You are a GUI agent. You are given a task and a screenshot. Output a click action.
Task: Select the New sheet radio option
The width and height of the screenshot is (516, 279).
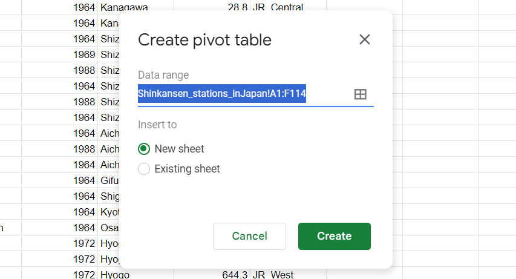(x=144, y=149)
